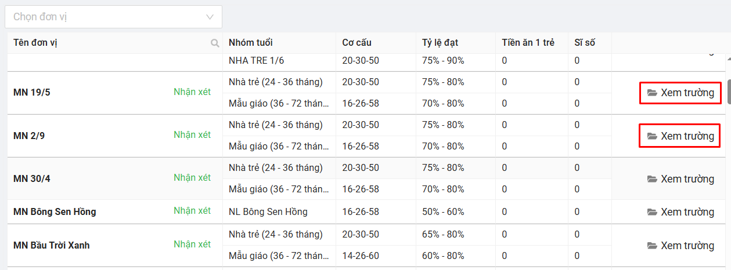
Task: Open Nhận xét for MN 2/9
Action: (192, 134)
